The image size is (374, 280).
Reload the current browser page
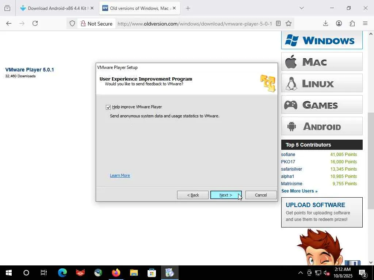[35, 23]
